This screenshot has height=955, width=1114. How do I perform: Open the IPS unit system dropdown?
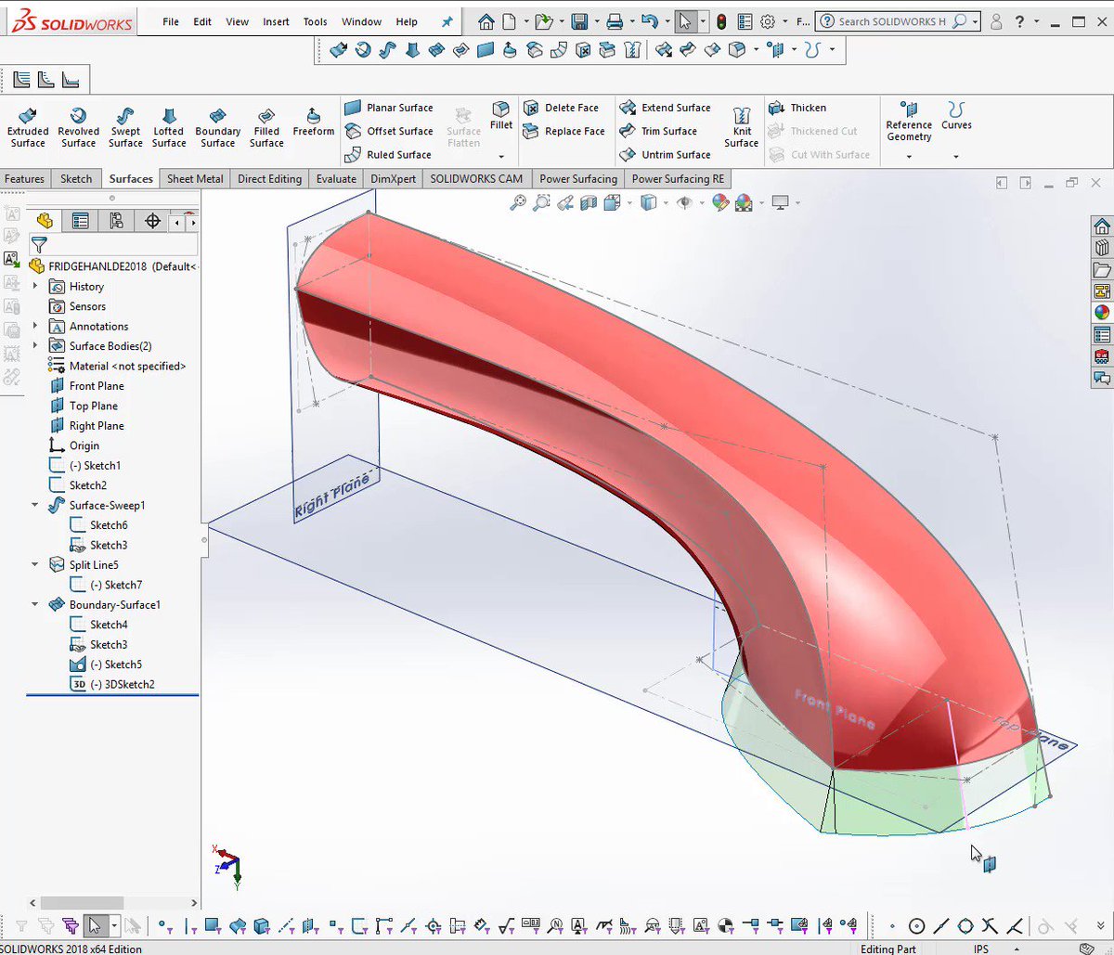coord(980,949)
